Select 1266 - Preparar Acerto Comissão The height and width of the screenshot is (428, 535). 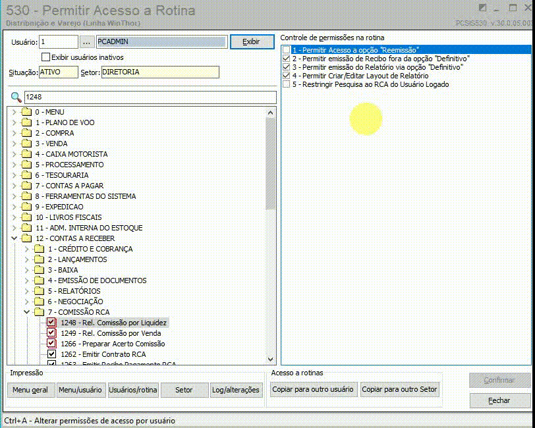click(113, 344)
